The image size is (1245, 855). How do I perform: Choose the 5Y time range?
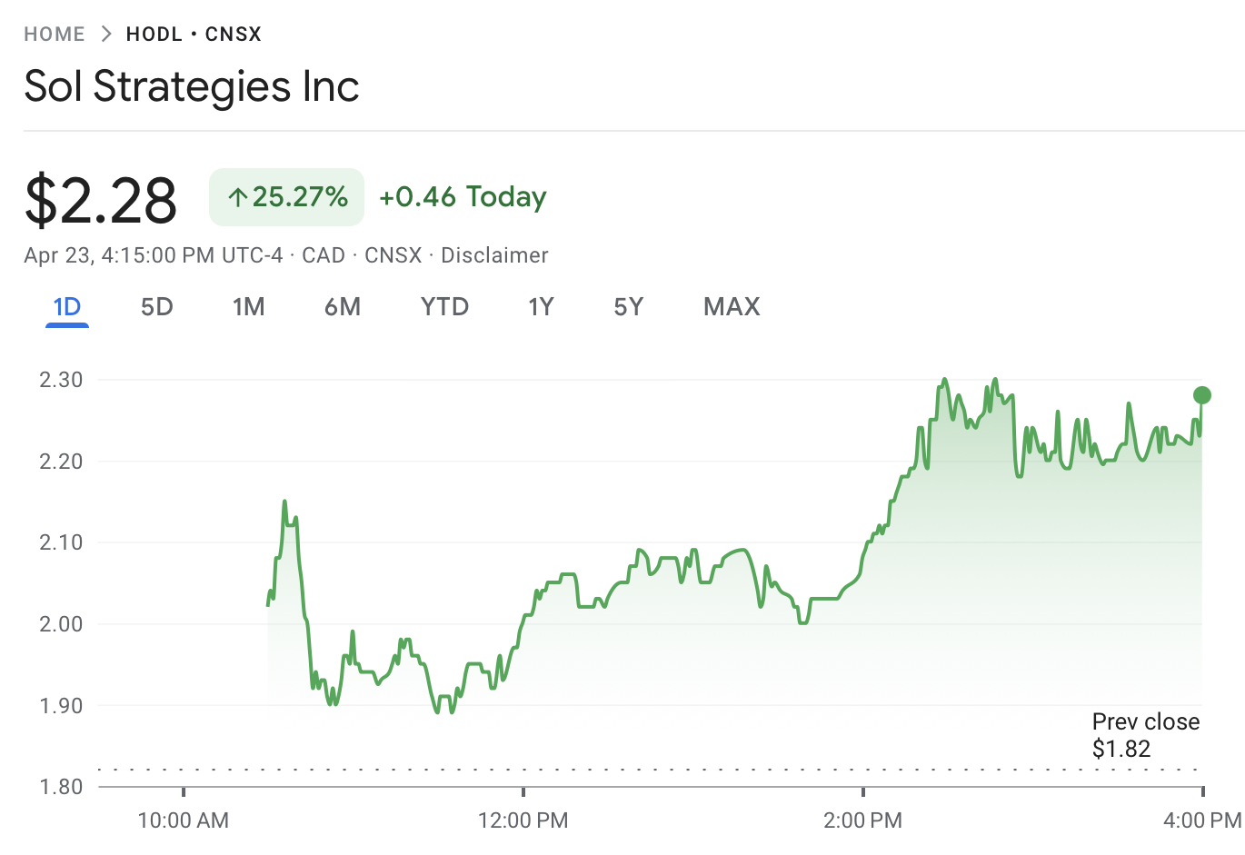pyautogui.click(x=629, y=307)
